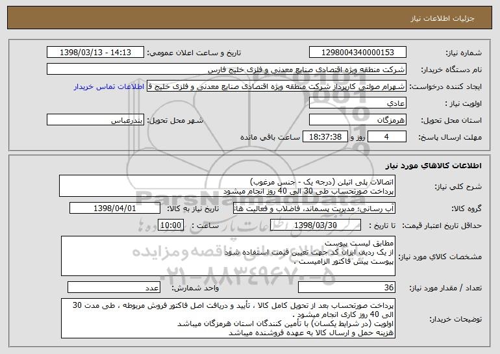Select the label مهلت ارسال پاسخ
Image resolution: width=500 pixels, height=354 pixels.
[x=450, y=137]
